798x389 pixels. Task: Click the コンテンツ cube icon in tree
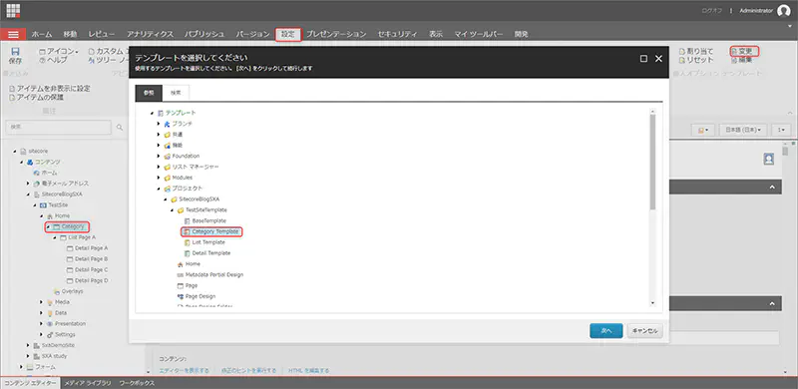[30, 162]
